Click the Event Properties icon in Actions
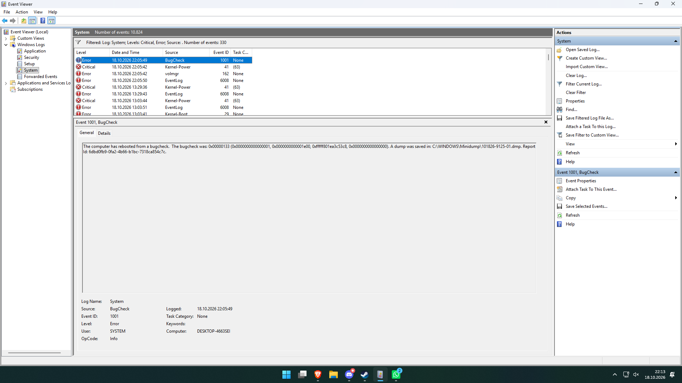The width and height of the screenshot is (682, 383). coord(559,181)
